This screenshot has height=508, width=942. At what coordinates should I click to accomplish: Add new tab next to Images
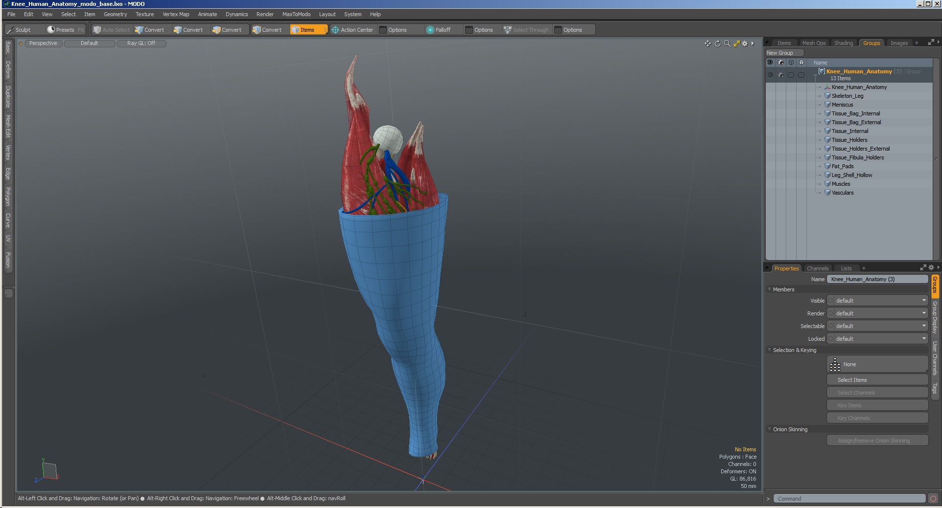click(x=917, y=43)
